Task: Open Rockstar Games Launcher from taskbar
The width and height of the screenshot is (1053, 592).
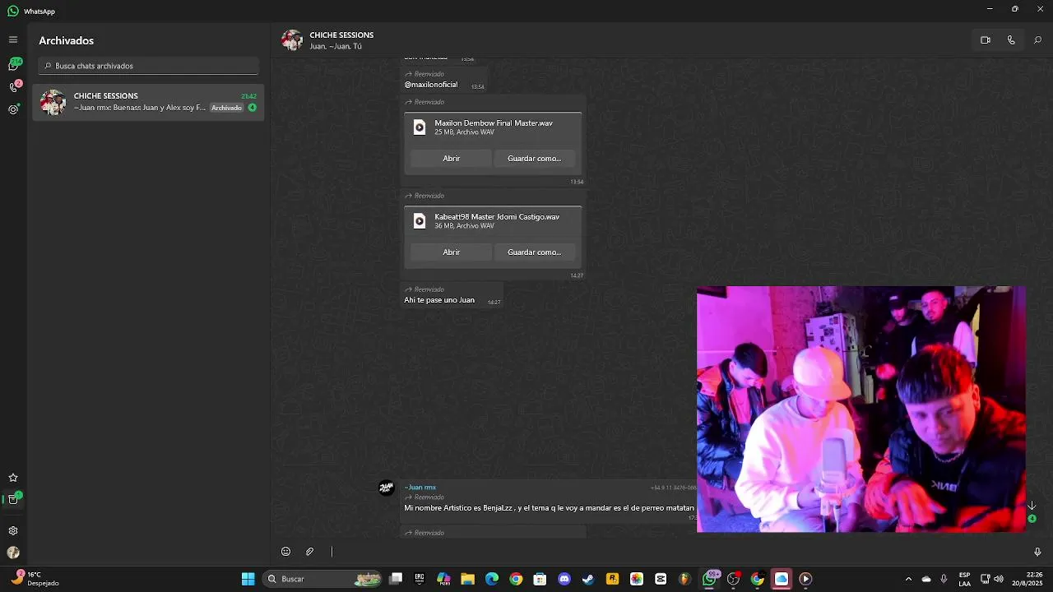Action: pyautogui.click(x=612, y=580)
